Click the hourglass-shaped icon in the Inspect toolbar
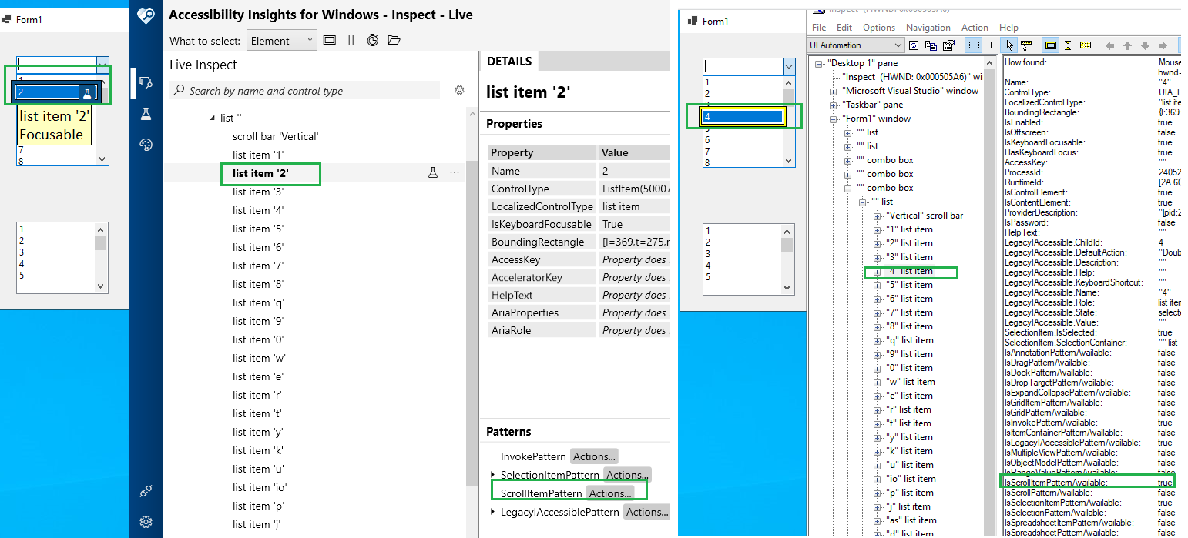The image size is (1188, 538). [1068, 45]
